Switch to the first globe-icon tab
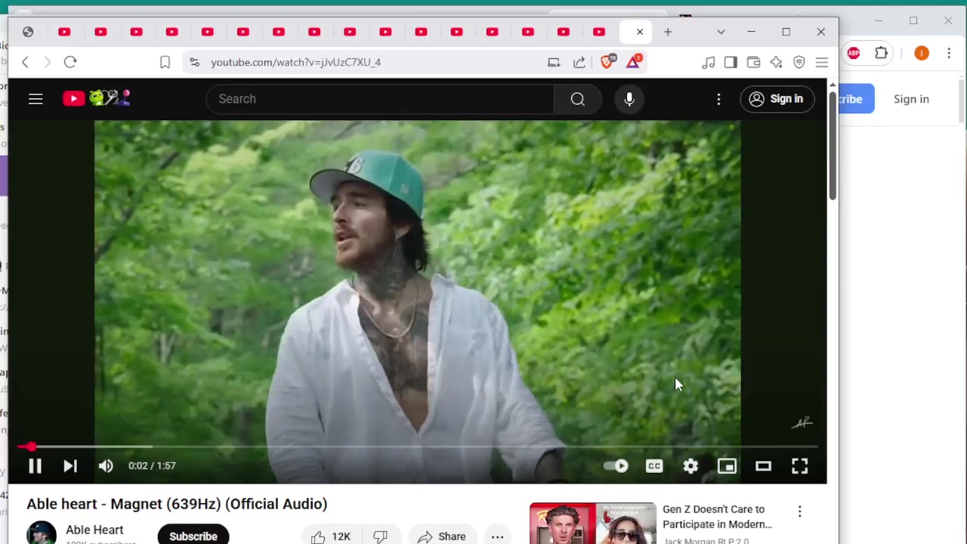 [x=28, y=32]
